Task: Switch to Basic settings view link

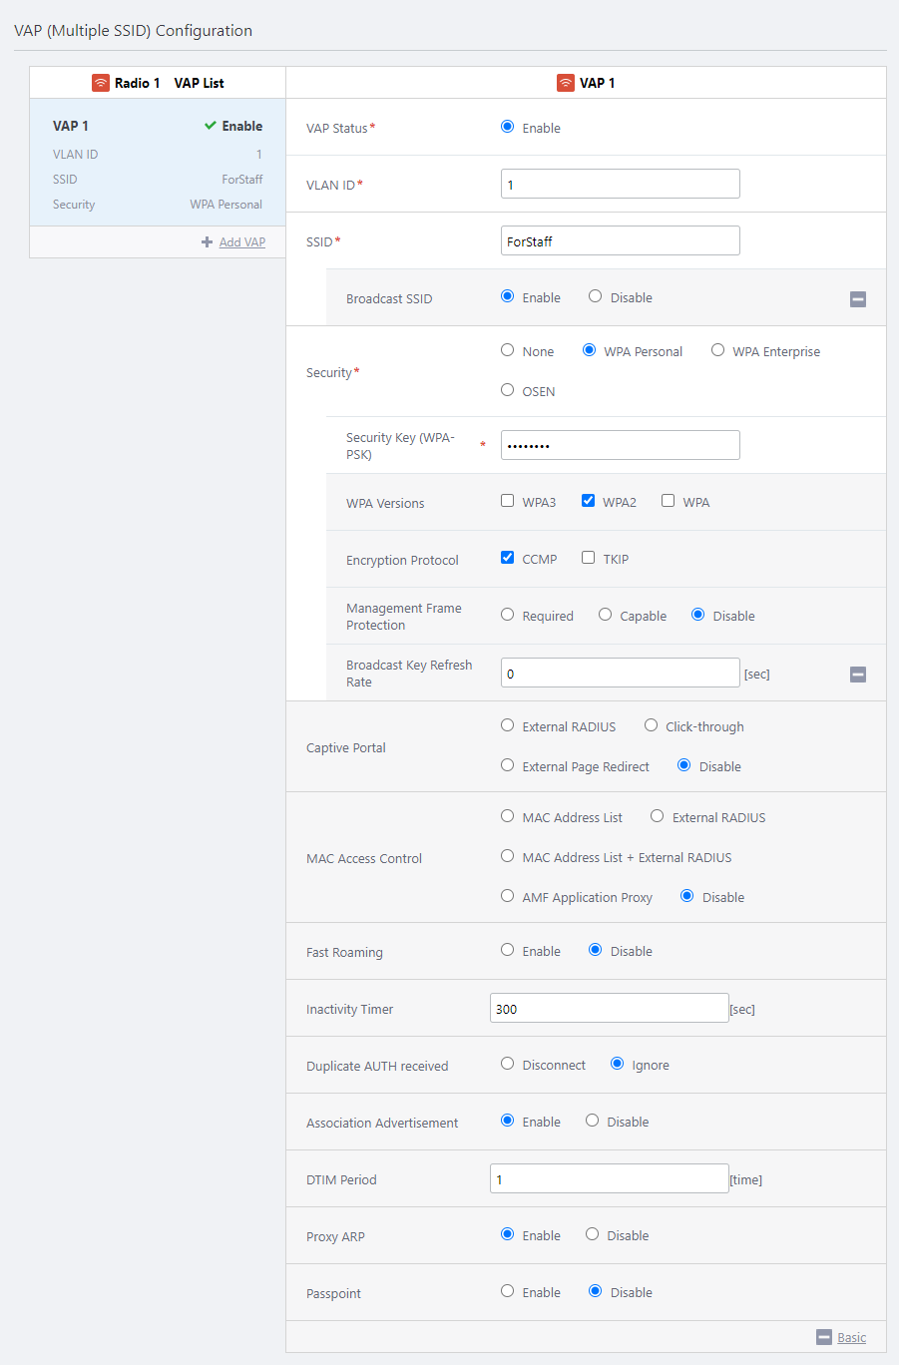Action: [851, 1338]
